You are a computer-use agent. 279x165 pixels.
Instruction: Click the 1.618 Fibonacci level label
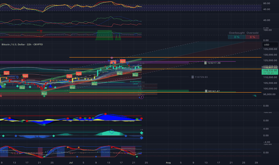coord(141,63)
